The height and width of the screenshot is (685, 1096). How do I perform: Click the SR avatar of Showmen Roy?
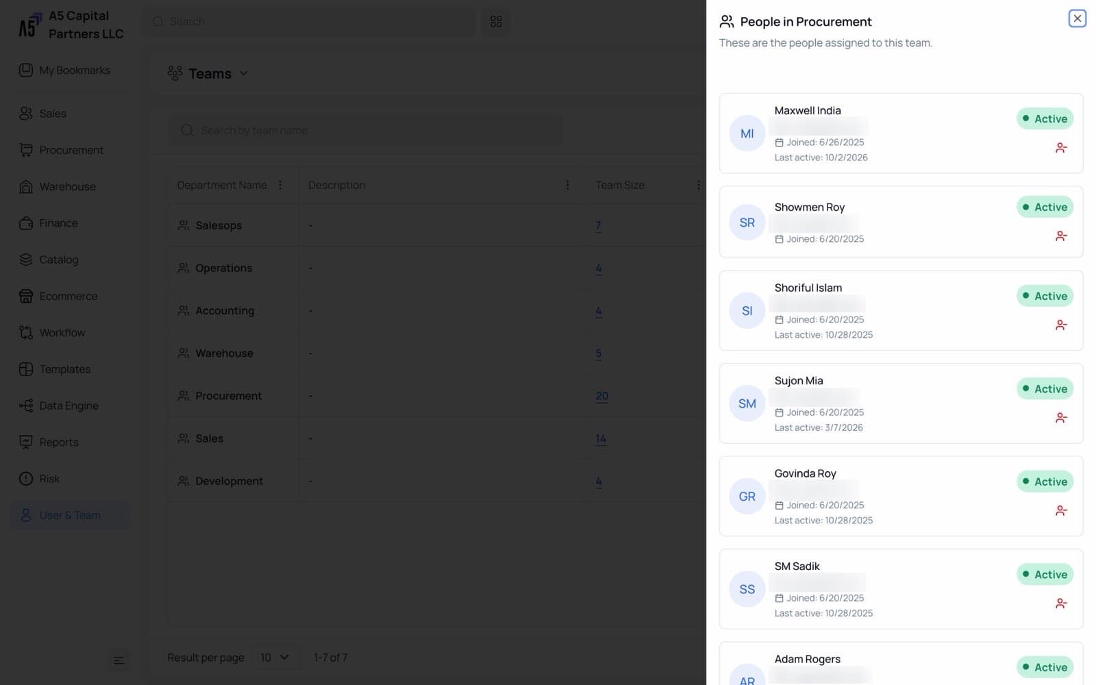(747, 223)
